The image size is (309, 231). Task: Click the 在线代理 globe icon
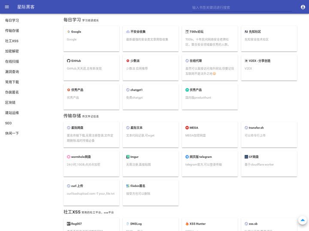[x=187, y=61]
